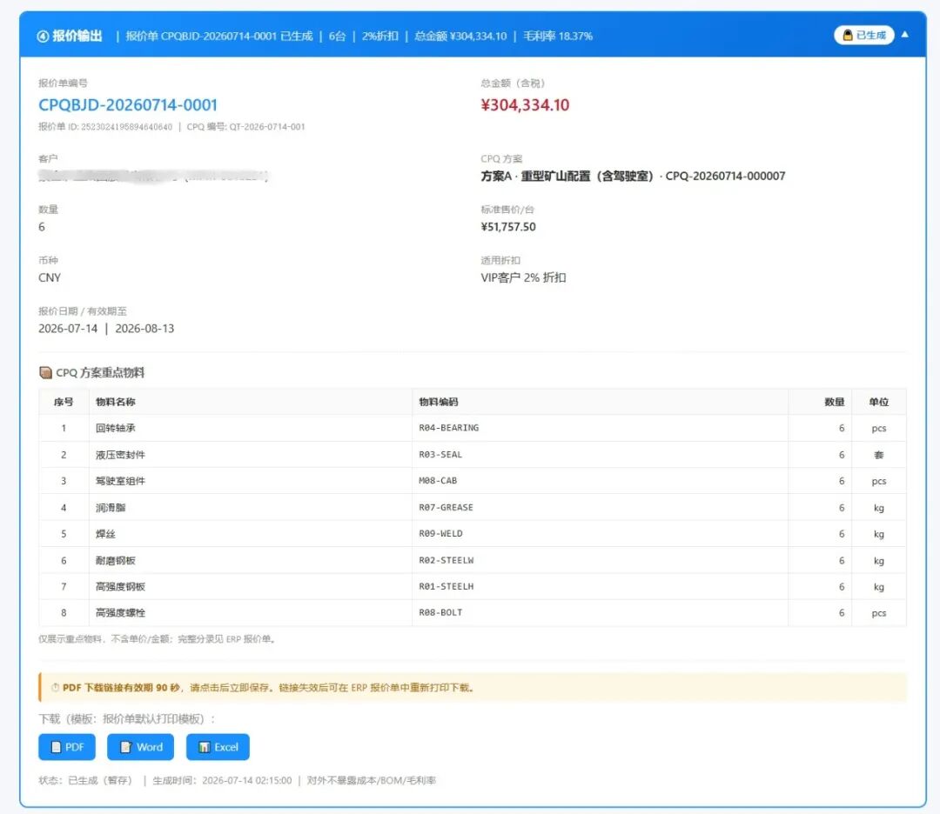Click the 生成时间 2026-07-14 02:15:00 status text
Viewport: 940px width, 814px height.
coord(223,780)
